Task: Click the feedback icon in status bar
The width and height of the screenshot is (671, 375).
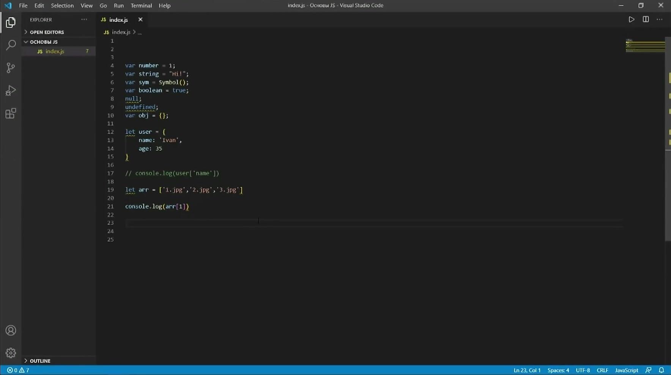Action: [649, 370]
